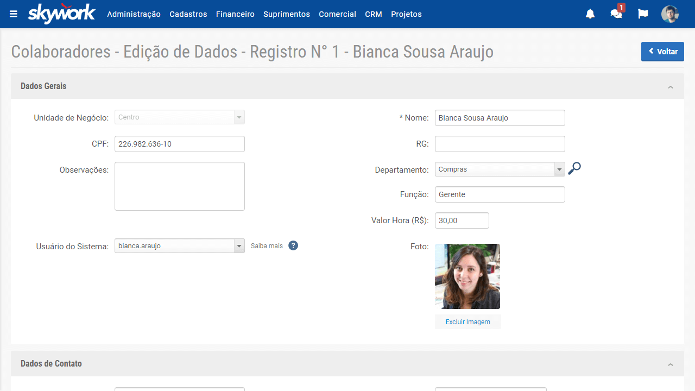Viewport: 695px width, 391px height.
Task: Click the Observações text area
Action: (x=180, y=186)
